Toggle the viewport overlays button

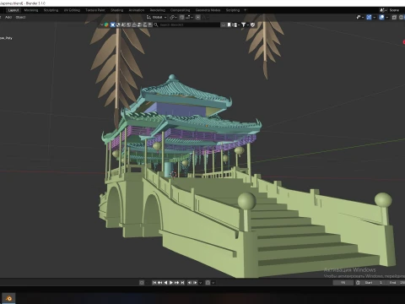[381, 17]
